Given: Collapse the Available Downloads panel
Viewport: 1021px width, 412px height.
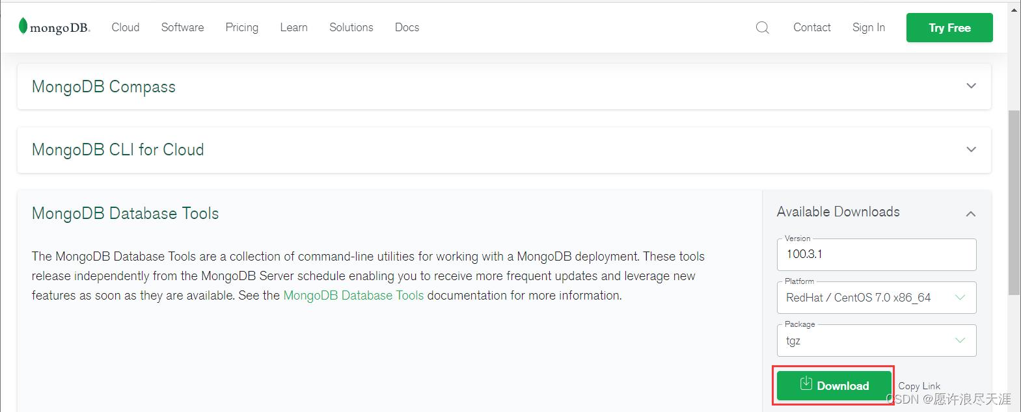Looking at the screenshot, I should coord(970,213).
